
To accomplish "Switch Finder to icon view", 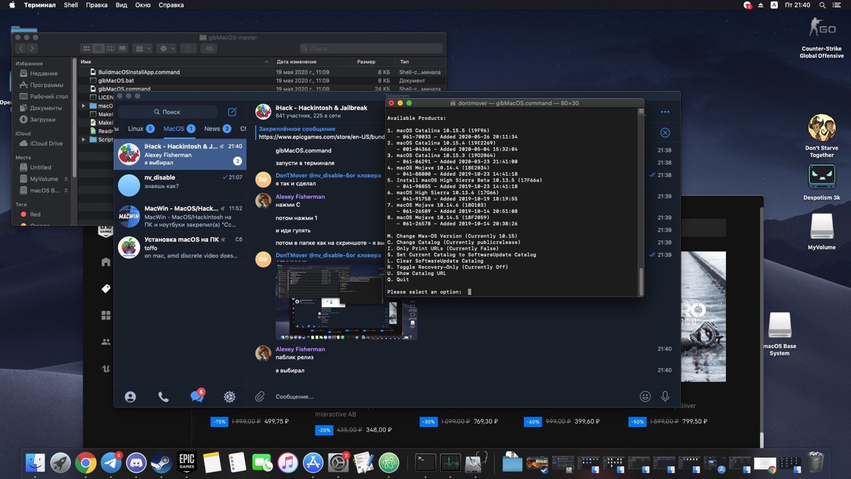I will 86,48.
